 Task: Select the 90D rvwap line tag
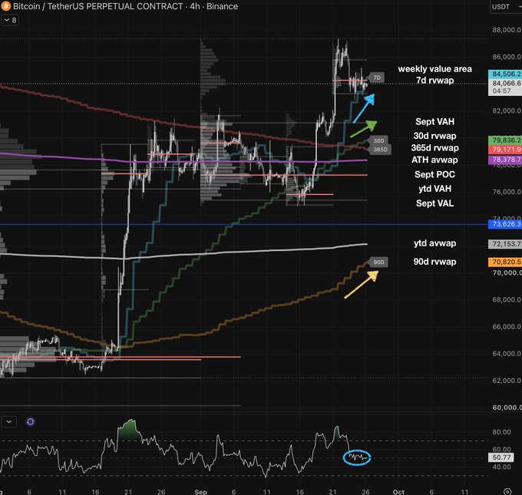pos(378,262)
